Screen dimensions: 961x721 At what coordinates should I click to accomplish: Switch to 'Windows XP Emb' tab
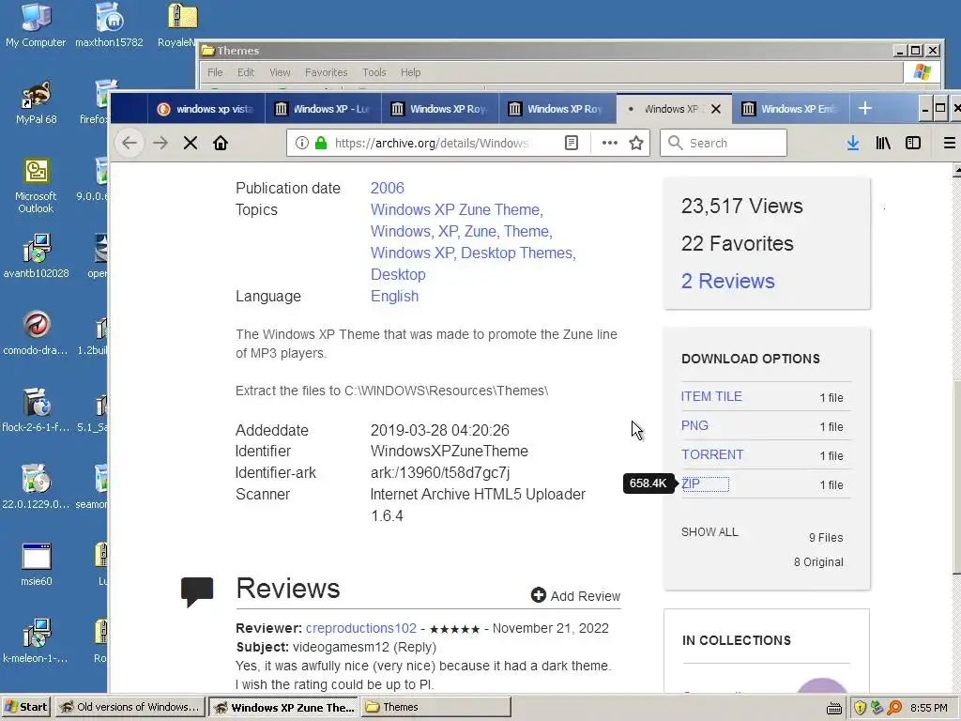tap(790, 109)
